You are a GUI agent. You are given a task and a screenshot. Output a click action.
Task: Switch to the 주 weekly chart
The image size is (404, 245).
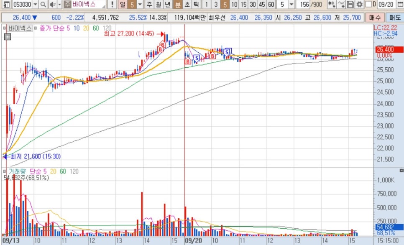click(x=149, y=4)
